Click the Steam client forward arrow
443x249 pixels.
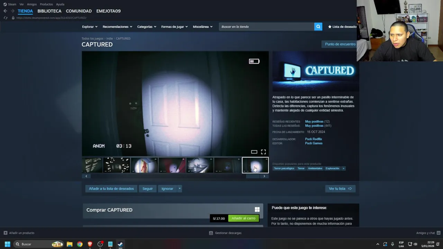(x=12, y=11)
